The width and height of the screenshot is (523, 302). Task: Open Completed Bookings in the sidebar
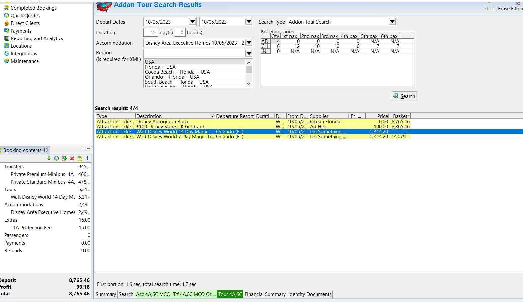pos(34,8)
